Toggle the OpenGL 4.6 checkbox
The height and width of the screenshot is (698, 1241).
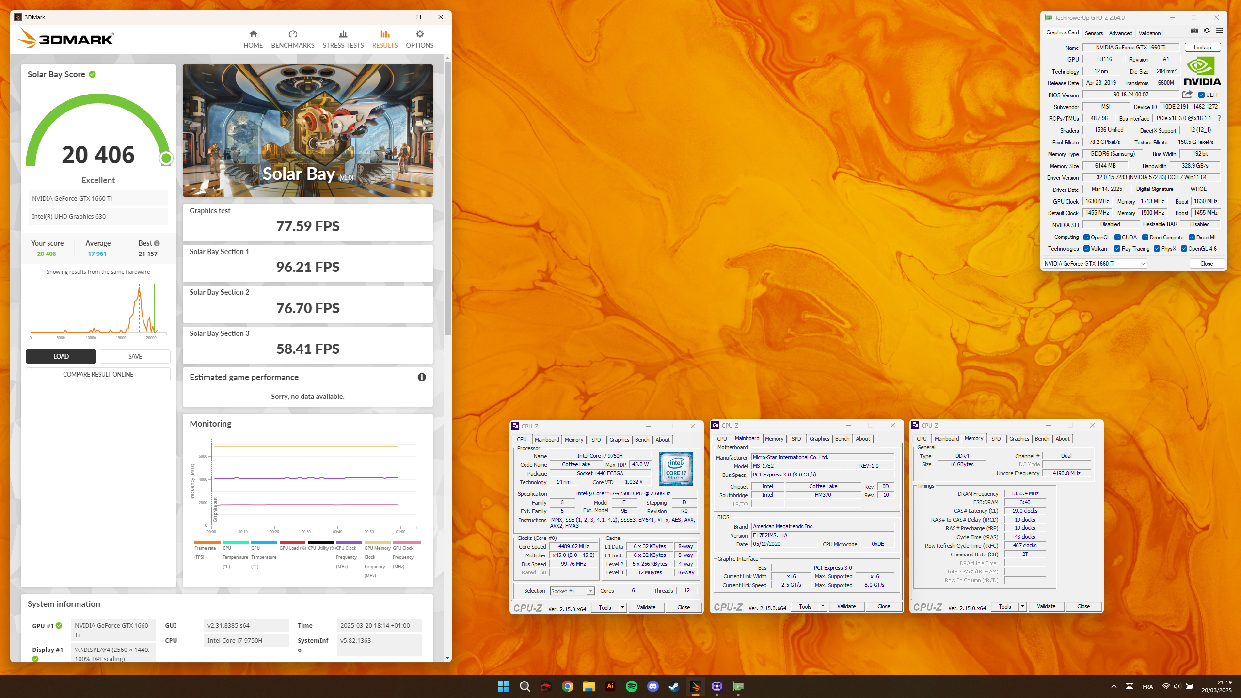pyautogui.click(x=1184, y=249)
